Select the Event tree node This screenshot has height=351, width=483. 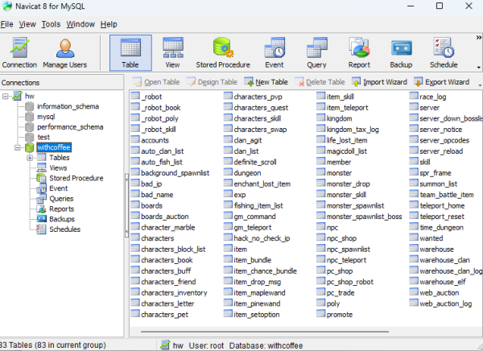coord(52,188)
